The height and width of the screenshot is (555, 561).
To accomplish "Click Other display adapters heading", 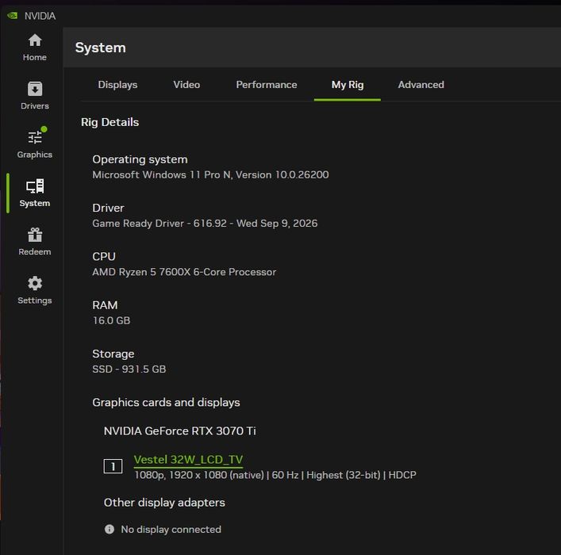I will pos(164,503).
